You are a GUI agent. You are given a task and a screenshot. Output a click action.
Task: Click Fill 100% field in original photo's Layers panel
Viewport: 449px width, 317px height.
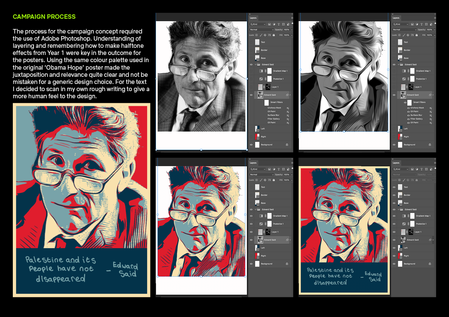287,35
